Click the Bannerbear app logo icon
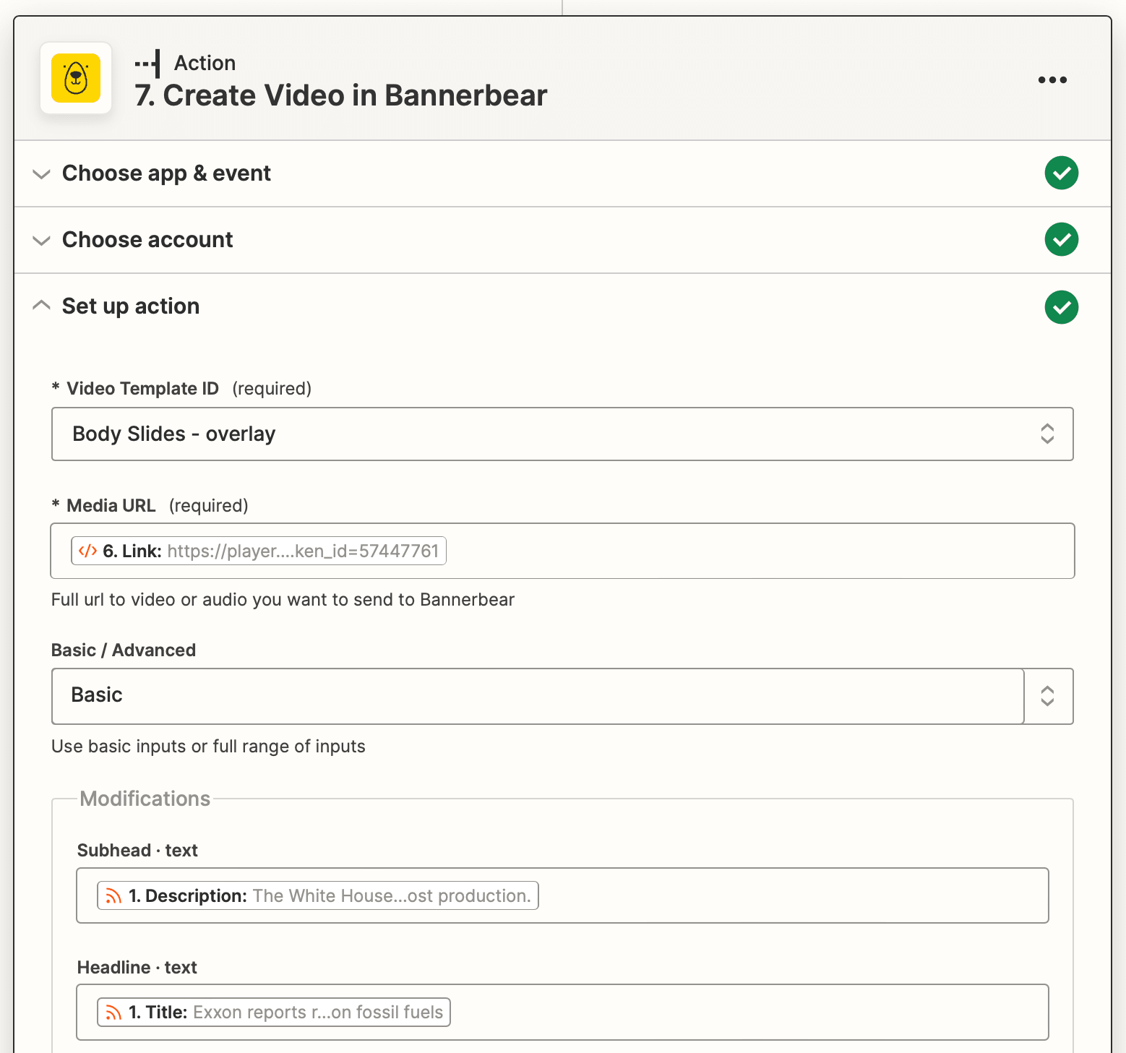This screenshot has height=1053, width=1126. (x=76, y=78)
